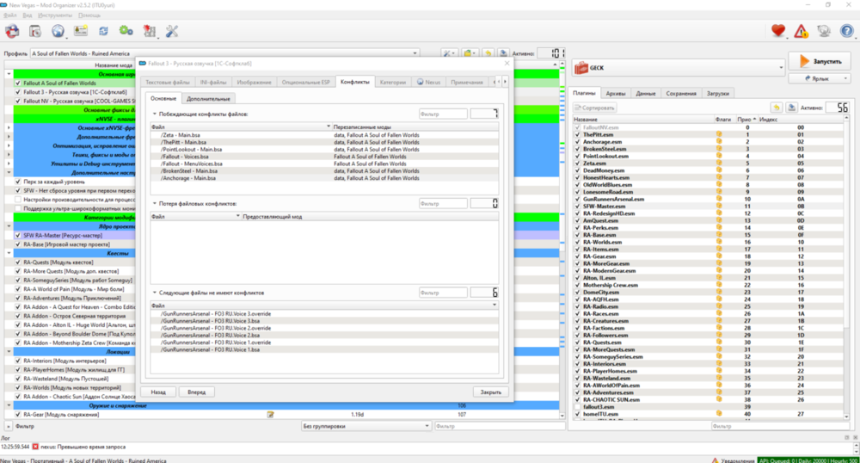
Task: Click the filter field under the plugin list
Action: (x=781, y=426)
